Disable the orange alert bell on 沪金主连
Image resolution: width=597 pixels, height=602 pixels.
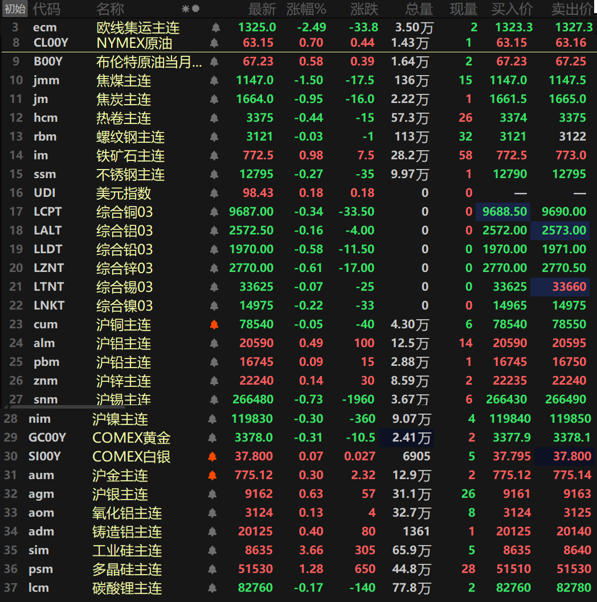pyautogui.click(x=212, y=475)
